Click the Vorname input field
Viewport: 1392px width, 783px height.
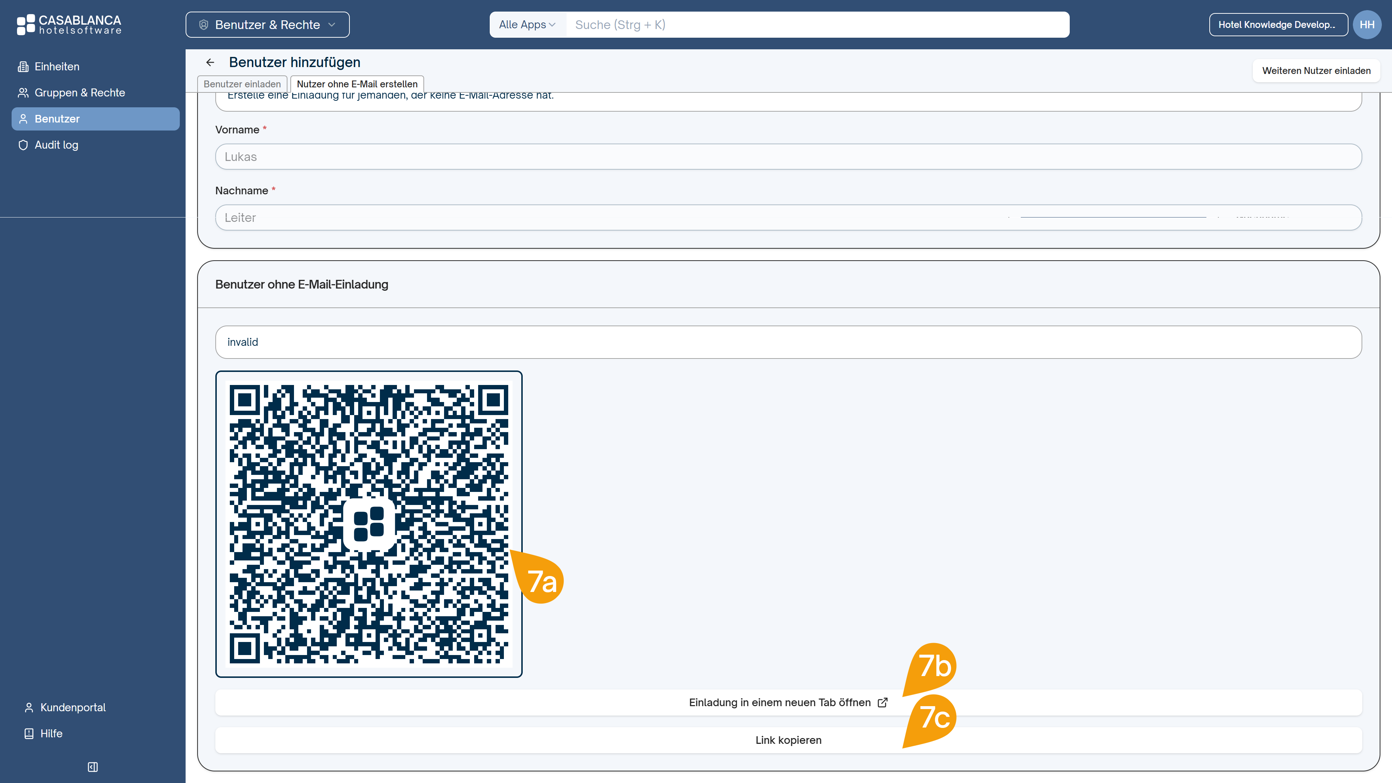tap(788, 157)
